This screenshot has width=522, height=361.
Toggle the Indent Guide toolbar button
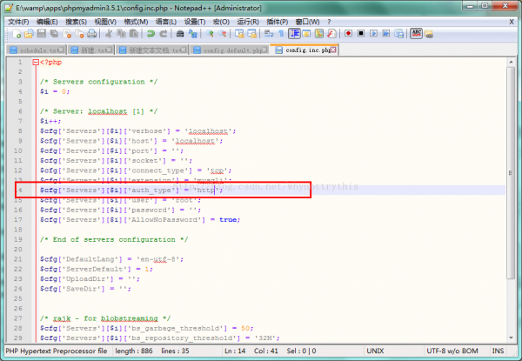click(x=294, y=34)
